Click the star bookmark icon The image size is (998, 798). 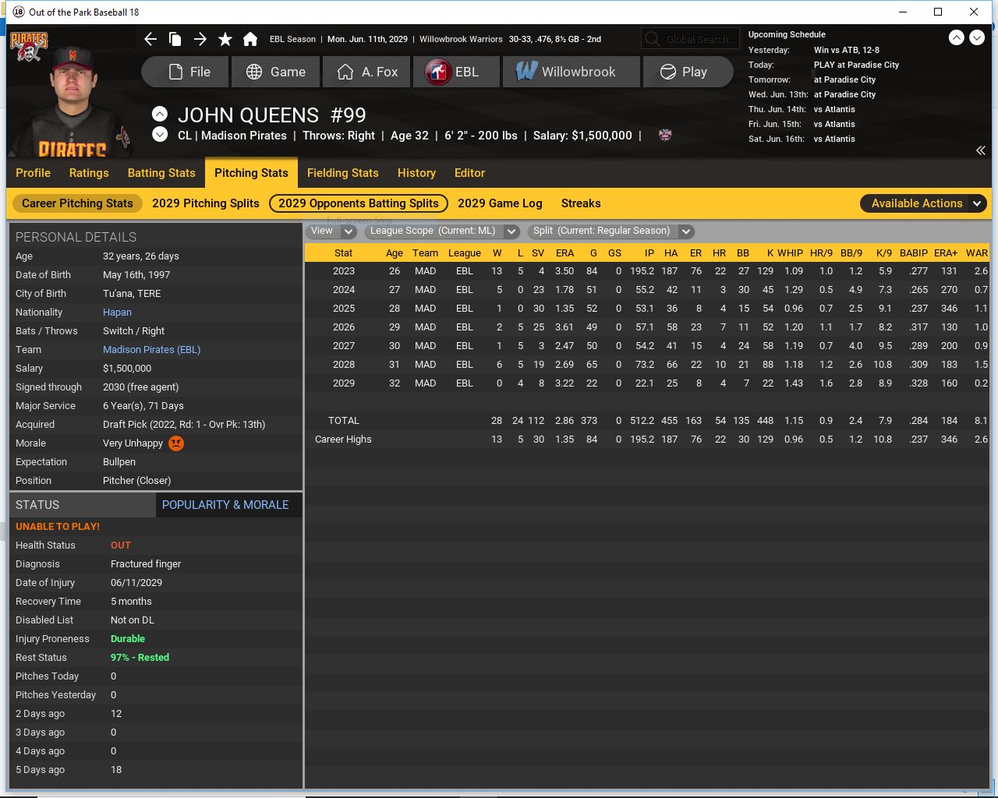(225, 39)
